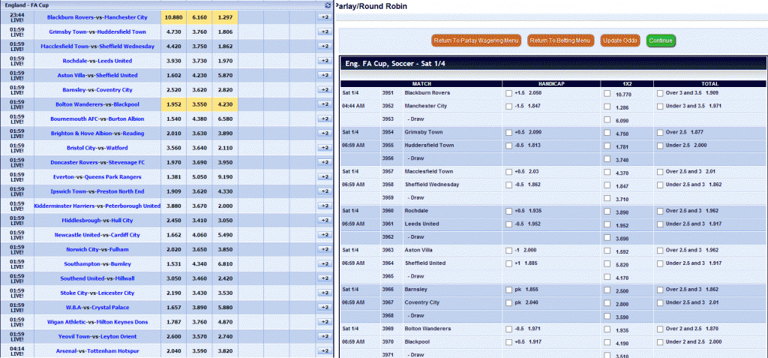
Task: Expand +2 markets for Bristol City-vs-Watford
Action: (x=324, y=148)
